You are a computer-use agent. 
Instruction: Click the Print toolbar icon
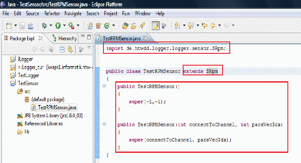point(31,26)
